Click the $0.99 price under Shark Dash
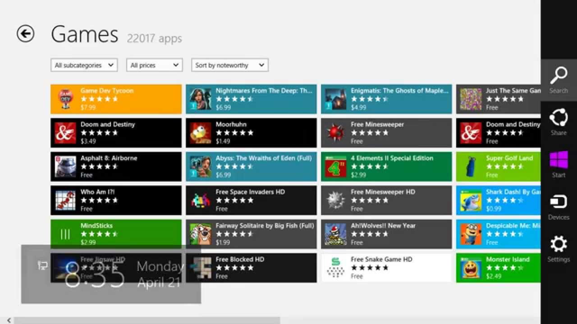 click(494, 209)
